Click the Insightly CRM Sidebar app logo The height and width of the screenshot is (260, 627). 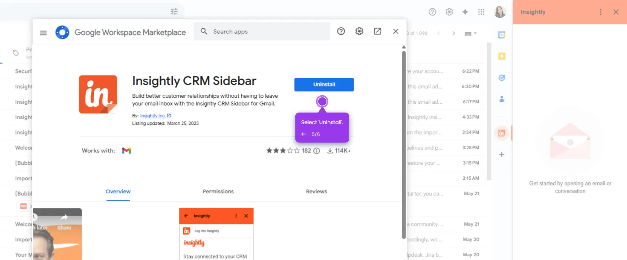[98, 94]
